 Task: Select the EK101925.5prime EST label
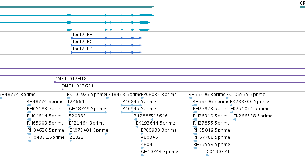click(86, 95)
